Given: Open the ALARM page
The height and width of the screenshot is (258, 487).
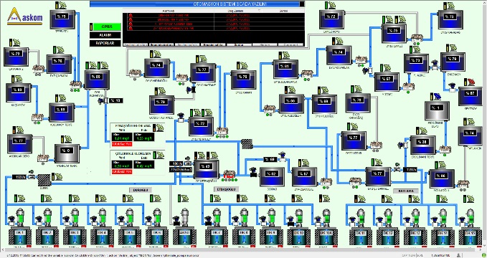Looking at the screenshot, I should (x=105, y=35).
